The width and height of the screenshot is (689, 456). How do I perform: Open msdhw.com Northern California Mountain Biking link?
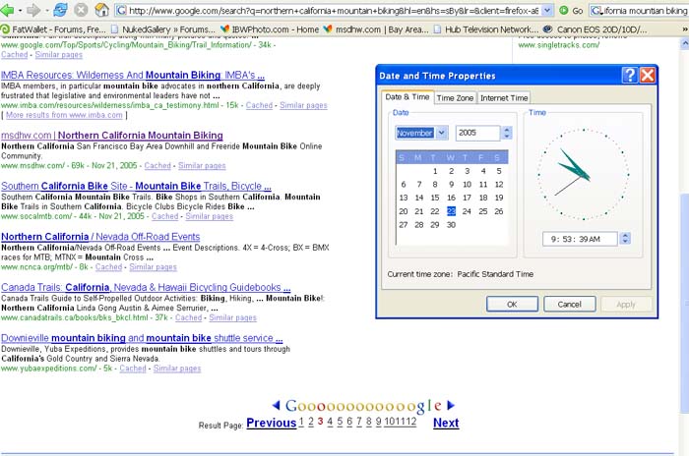112,136
